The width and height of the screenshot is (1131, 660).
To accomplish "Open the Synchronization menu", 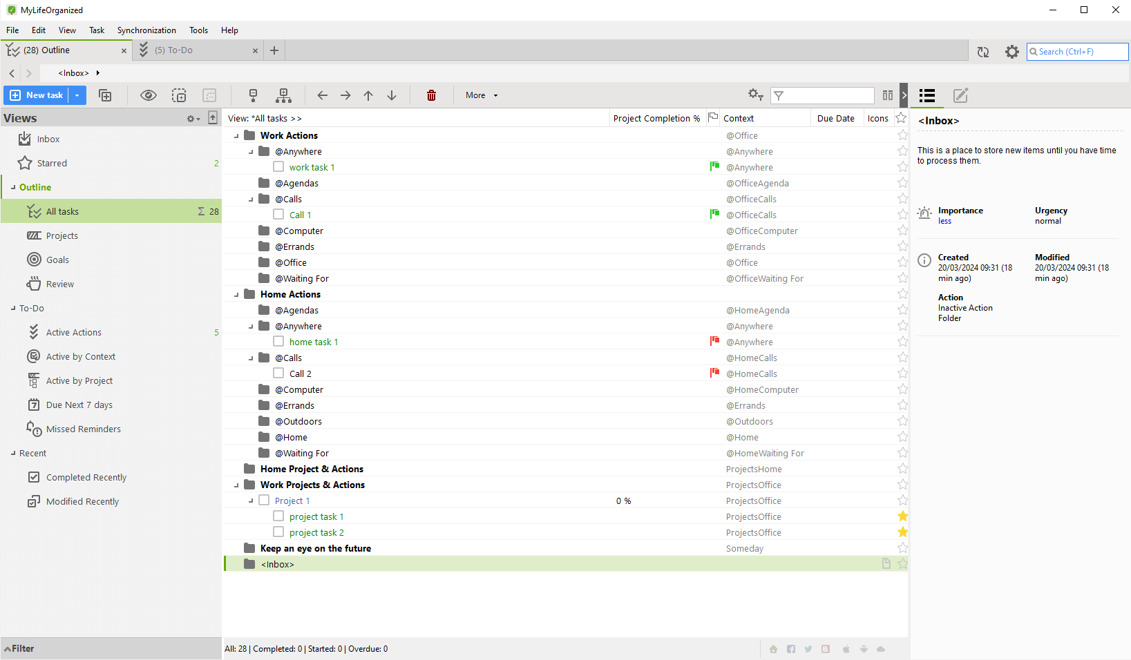I will pos(146,30).
